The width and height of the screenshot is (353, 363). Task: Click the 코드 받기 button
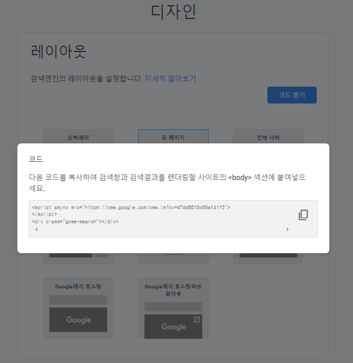coord(292,95)
